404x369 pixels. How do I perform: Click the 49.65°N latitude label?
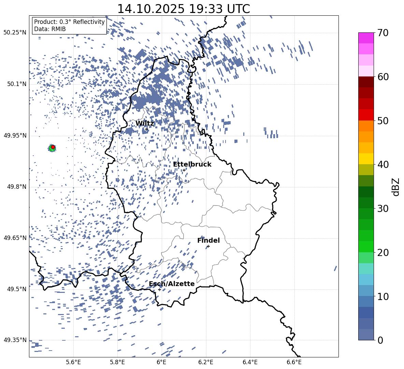pos(15,238)
